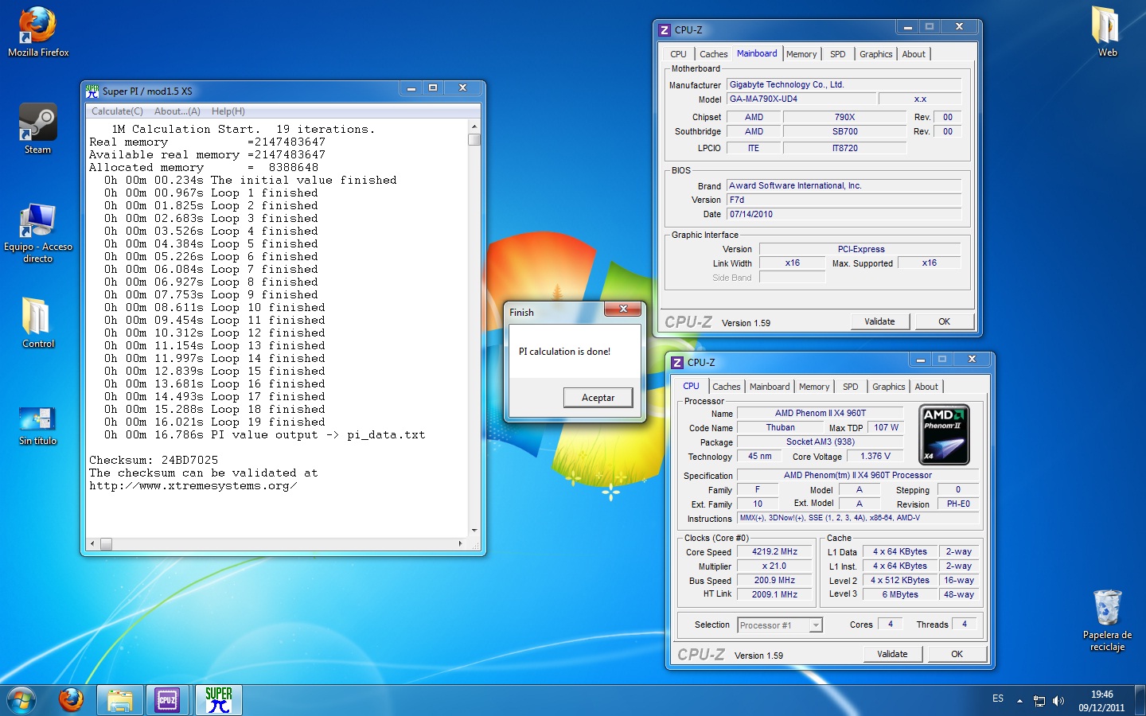Image resolution: width=1146 pixels, height=716 pixels.
Task: Click the BIOS date 07/14/2010 field
Action: [844, 214]
